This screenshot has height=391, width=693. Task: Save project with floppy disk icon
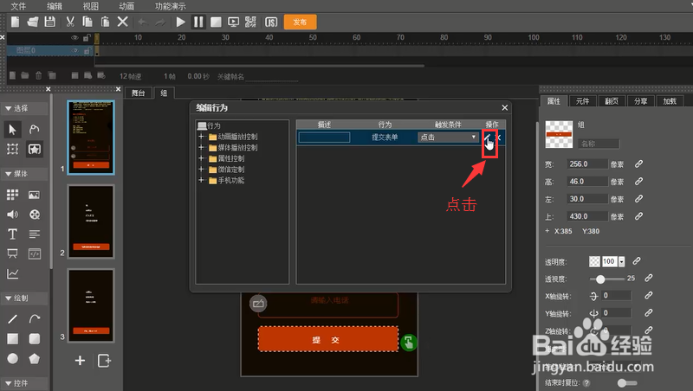click(50, 22)
